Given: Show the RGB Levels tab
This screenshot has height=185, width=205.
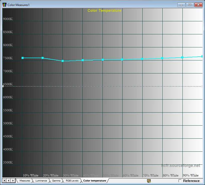Looking at the screenshot, I should [x=72, y=181].
